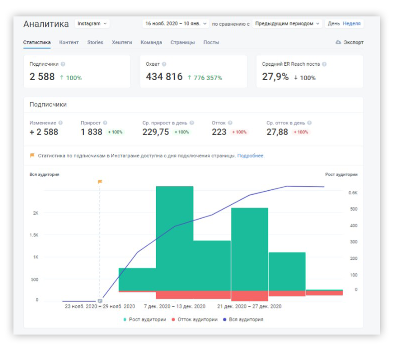
Task: Click the cloud Экспорт icon
Action: (x=338, y=42)
